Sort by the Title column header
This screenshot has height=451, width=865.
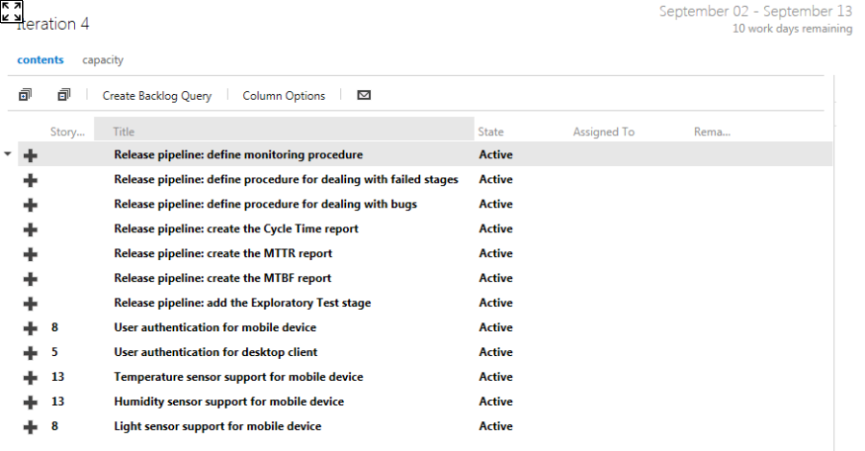pos(123,131)
